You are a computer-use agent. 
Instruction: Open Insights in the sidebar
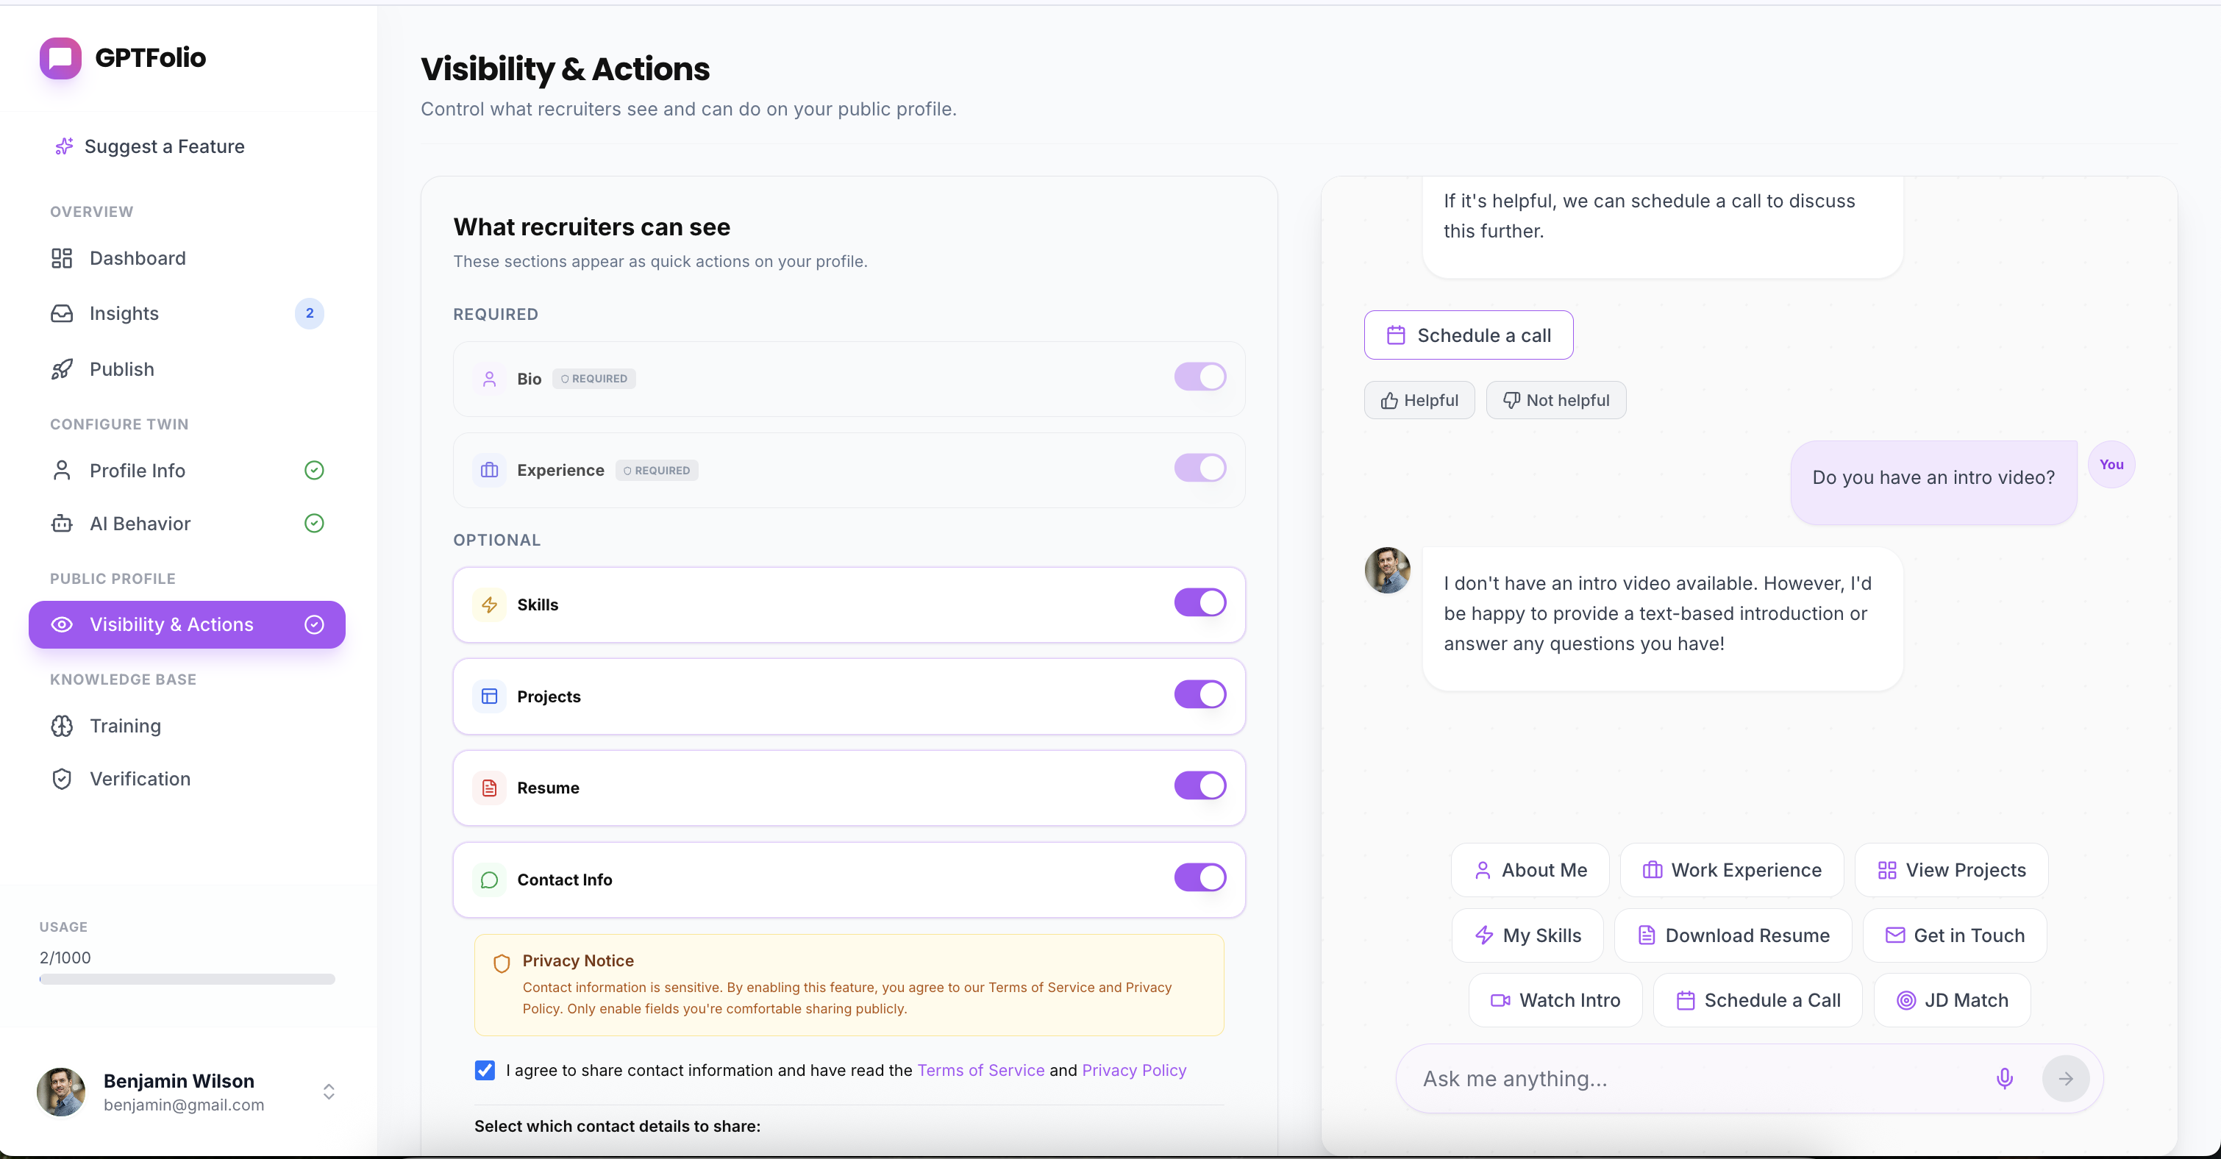[x=124, y=314]
